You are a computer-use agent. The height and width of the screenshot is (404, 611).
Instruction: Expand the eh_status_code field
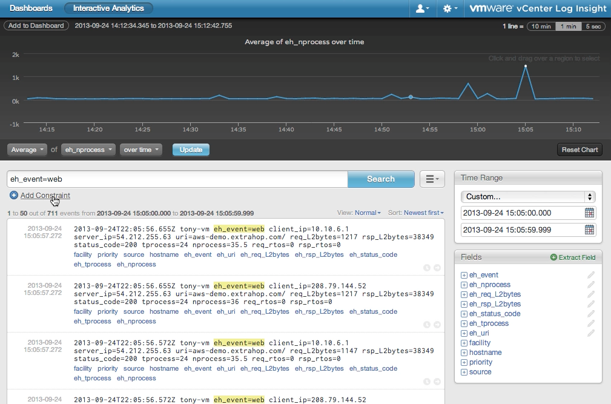[464, 314]
